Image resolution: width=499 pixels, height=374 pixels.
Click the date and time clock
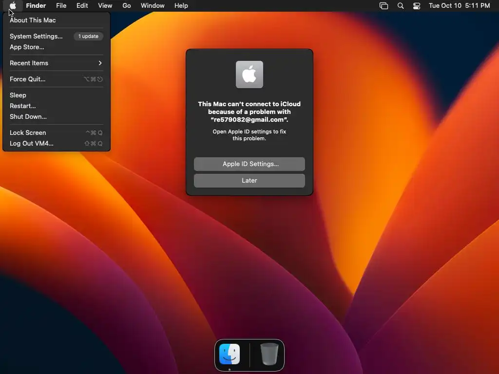point(460,6)
